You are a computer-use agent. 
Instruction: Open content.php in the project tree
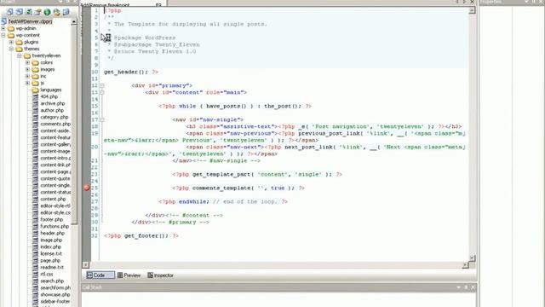click(x=53, y=199)
